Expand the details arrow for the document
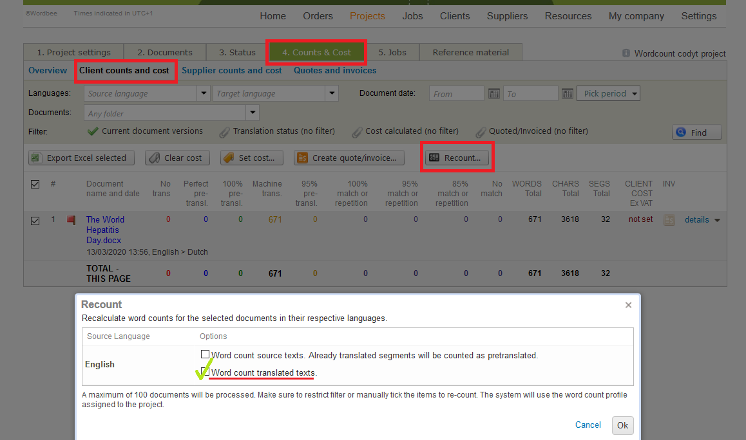The height and width of the screenshot is (440, 746). tap(717, 220)
